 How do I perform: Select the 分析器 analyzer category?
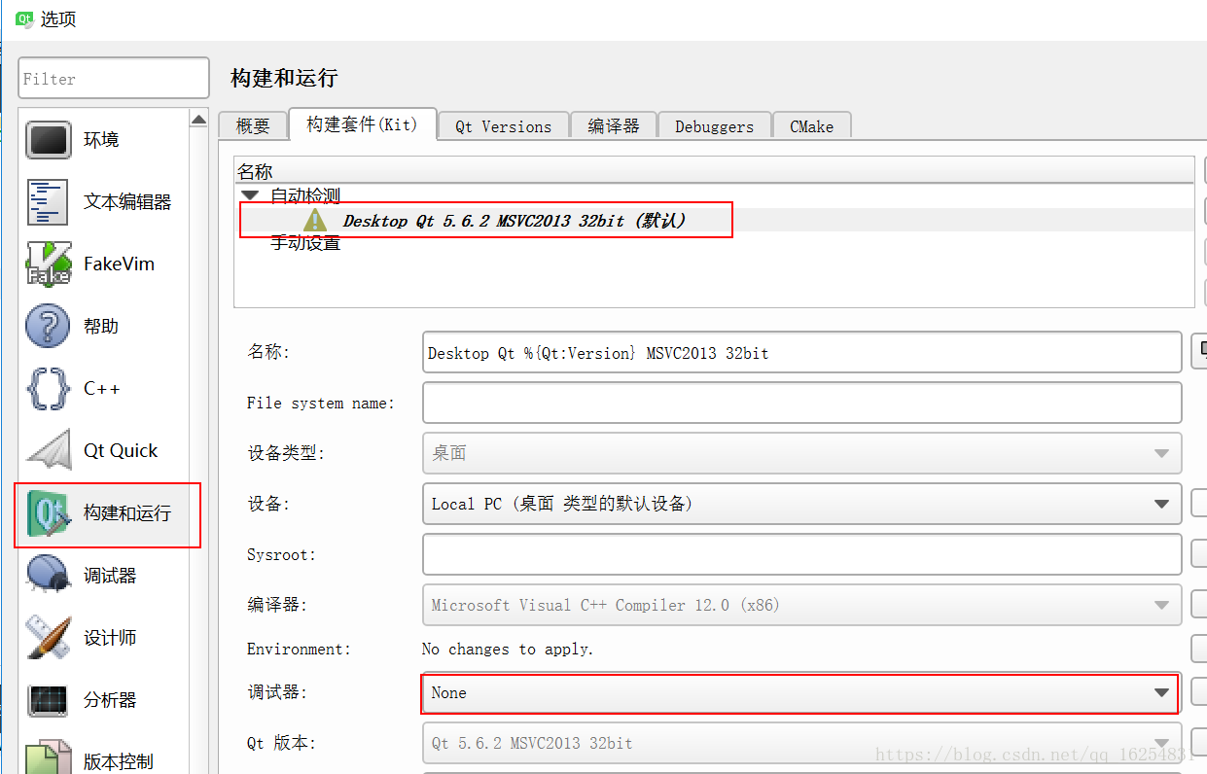pyautogui.click(x=103, y=700)
